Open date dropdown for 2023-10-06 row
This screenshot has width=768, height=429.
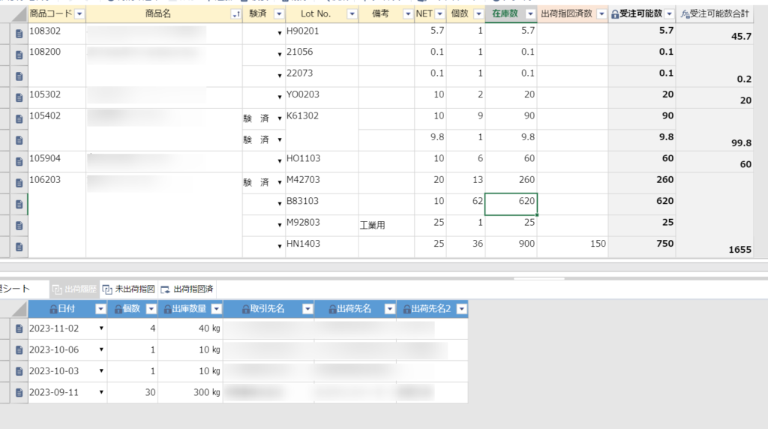pyautogui.click(x=101, y=350)
